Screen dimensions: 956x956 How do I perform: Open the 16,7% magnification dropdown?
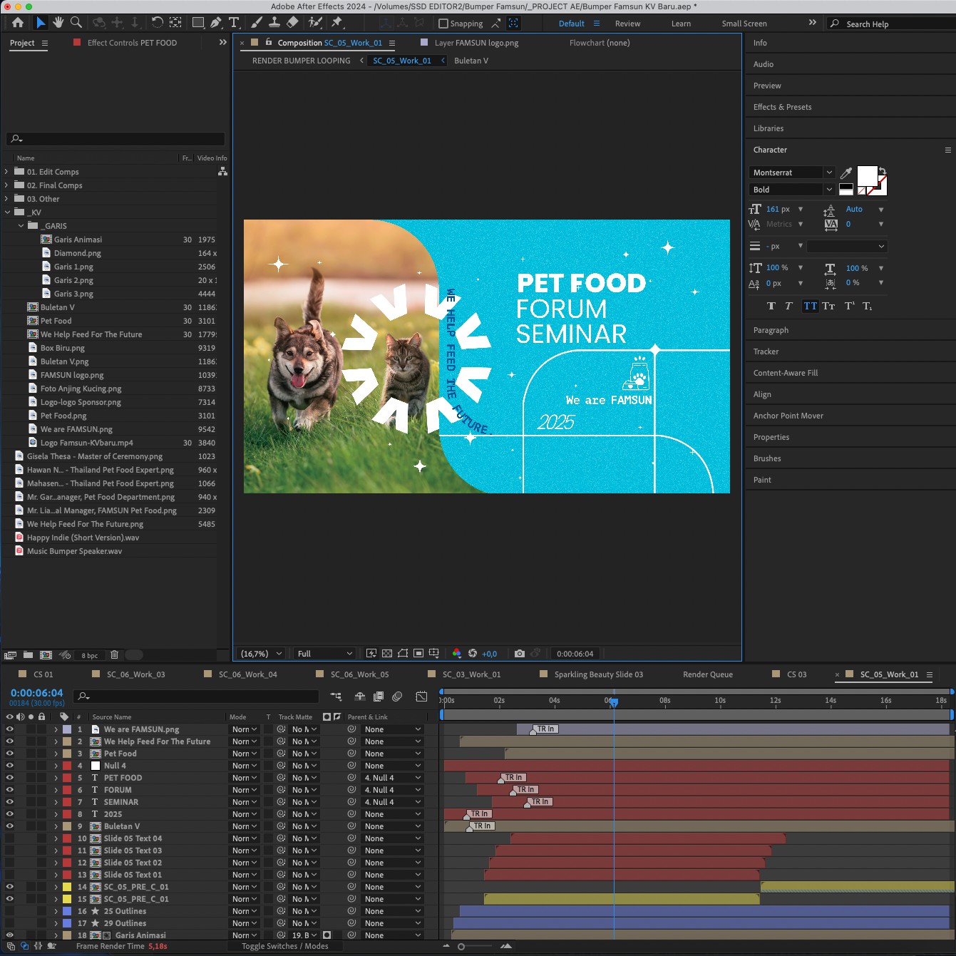pos(262,654)
